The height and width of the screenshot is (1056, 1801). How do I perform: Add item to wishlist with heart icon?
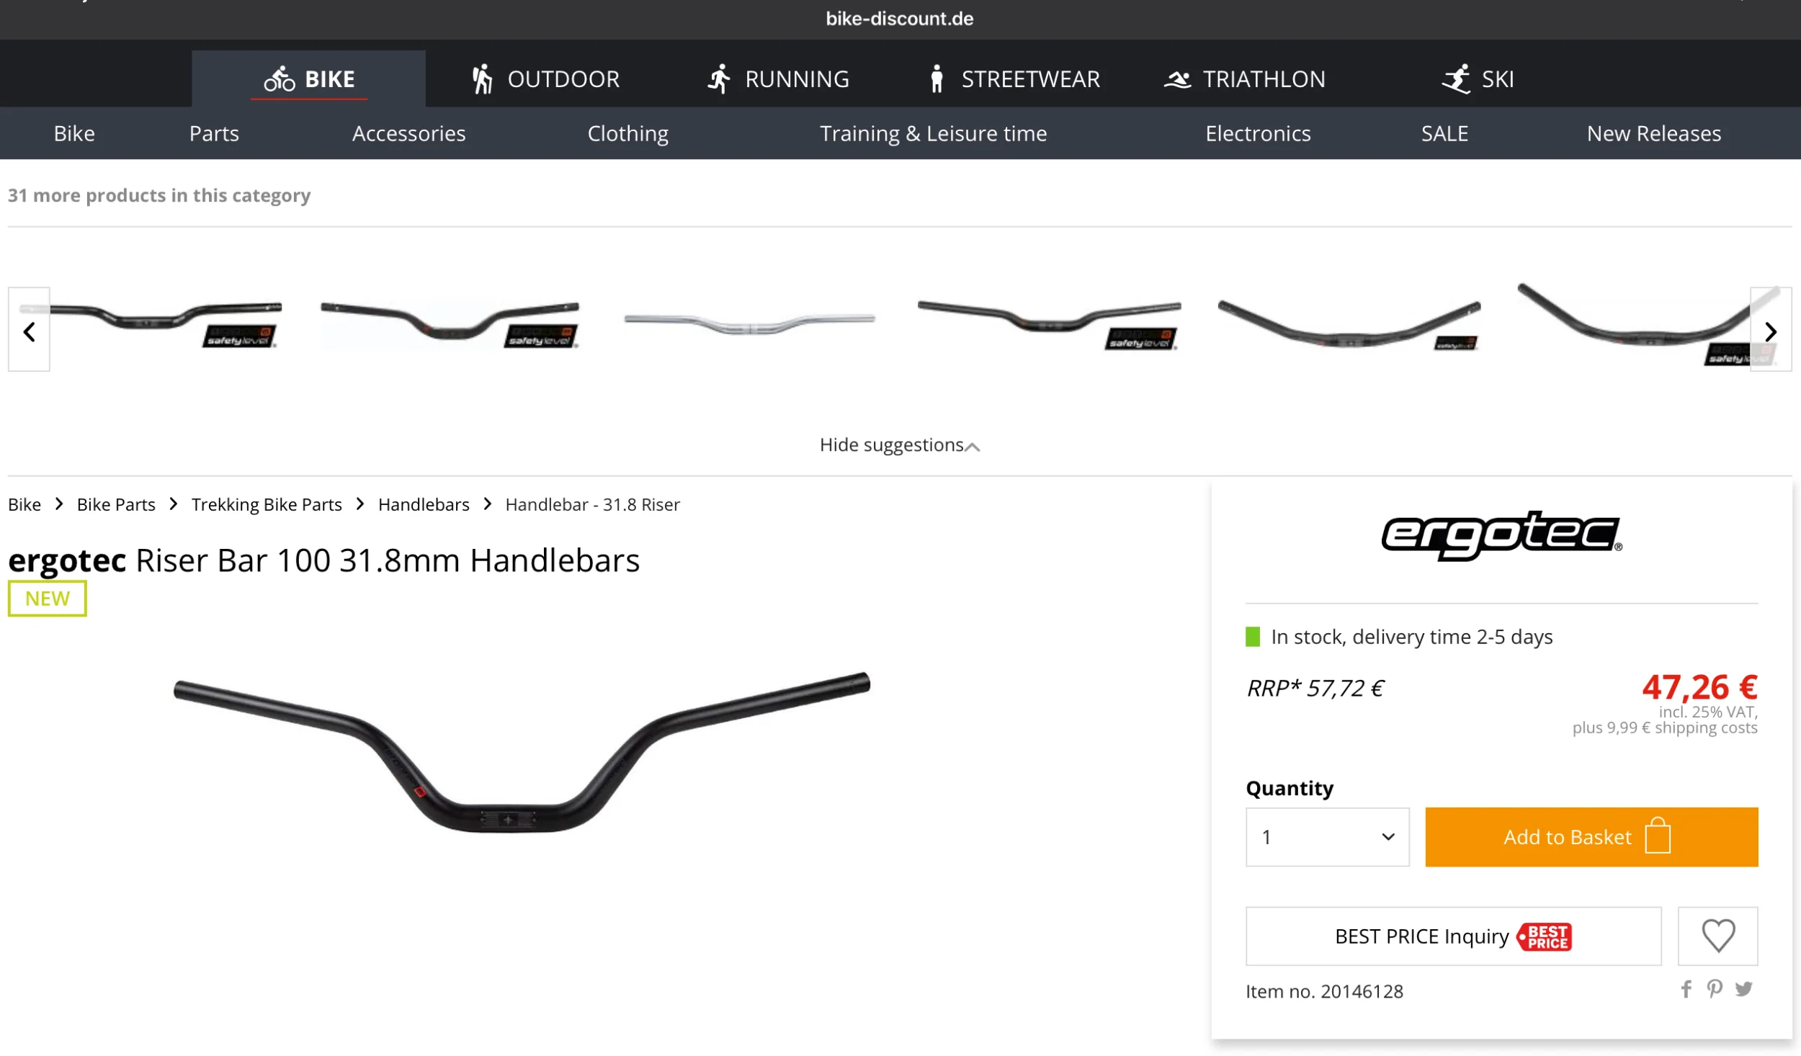pyautogui.click(x=1717, y=936)
